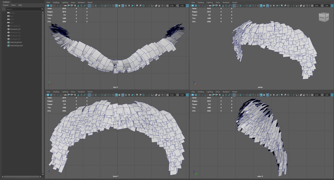The width and height of the screenshot is (334, 180).
Task: Click the Bookmarks icon in the top -Z panel toolbar
Action: coord(75,6)
